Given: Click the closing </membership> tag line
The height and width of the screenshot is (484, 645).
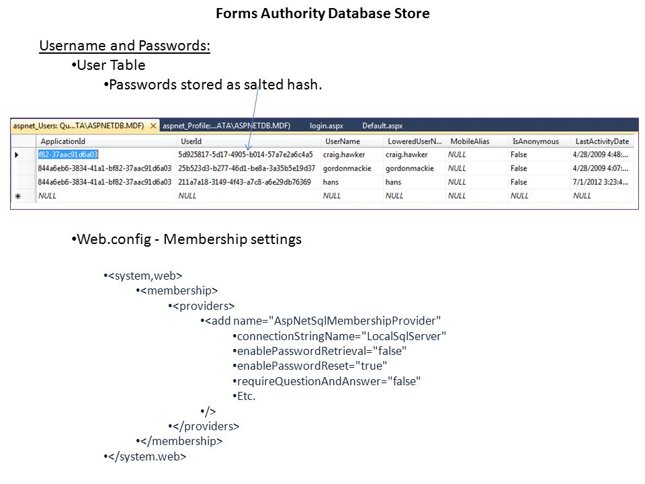Looking at the screenshot, I should 179,441.
